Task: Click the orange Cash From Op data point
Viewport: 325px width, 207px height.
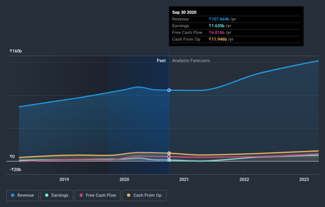Action: (169, 153)
